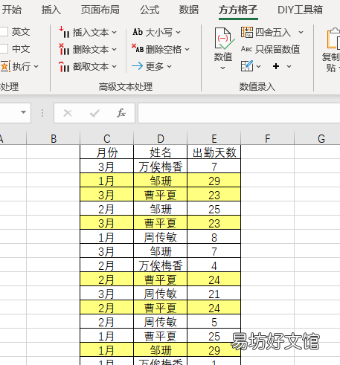Click the 执行 star icon

(x=5, y=66)
